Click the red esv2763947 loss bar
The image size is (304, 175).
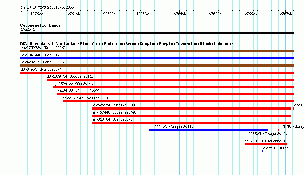pyautogui.click(x=179, y=101)
